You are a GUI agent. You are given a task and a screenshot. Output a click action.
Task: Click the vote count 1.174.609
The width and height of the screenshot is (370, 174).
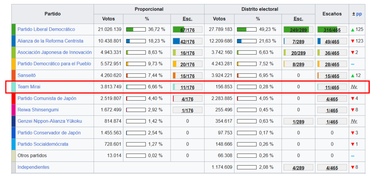tap(222, 167)
